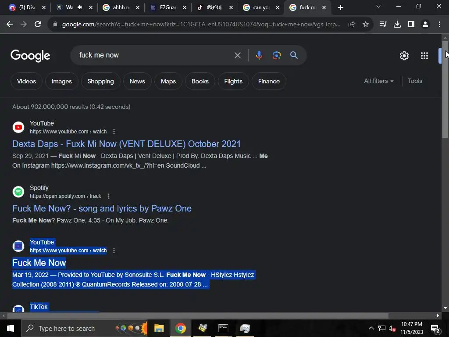The height and width of the screenshot is (337, 449).
Task: Open Google apps grid
Action: [x=424, y=56]
